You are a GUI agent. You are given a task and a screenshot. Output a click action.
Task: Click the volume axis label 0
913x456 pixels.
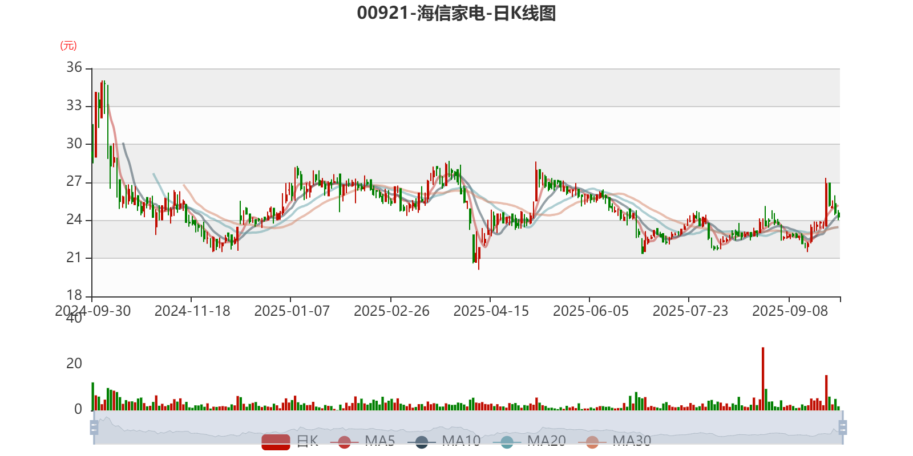(78, 409)
